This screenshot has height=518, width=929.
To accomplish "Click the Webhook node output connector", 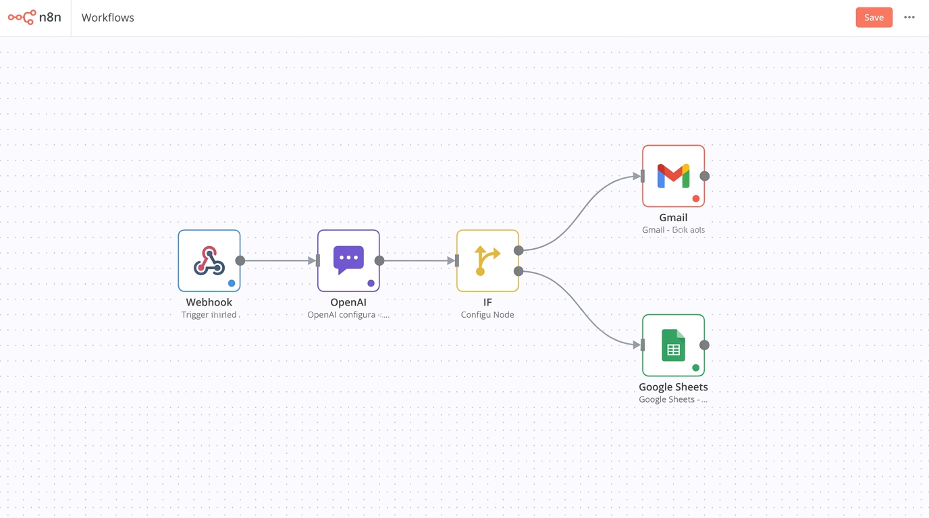I will pyautogui.click(x=240, y=260).
